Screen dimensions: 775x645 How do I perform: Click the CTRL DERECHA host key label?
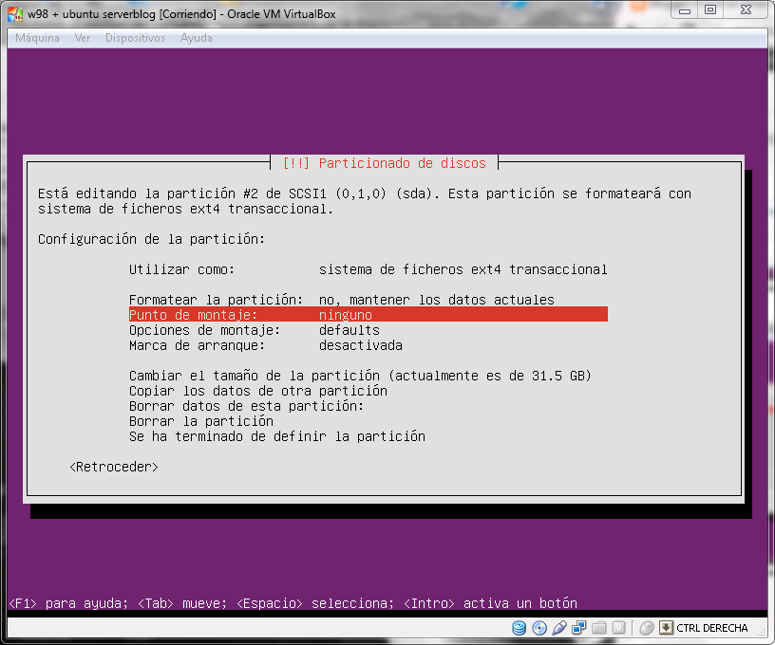point(711,628)
